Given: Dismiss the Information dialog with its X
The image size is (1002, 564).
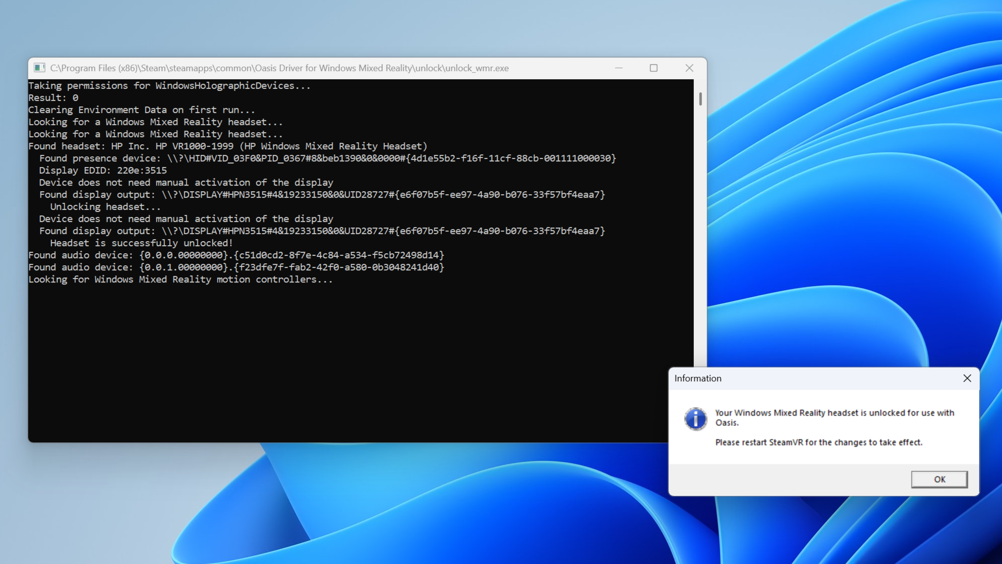Looking at the screenshot, I should click(x=967, y=378).
